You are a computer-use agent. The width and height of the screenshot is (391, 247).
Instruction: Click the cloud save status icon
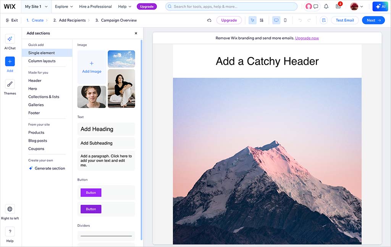209,20
